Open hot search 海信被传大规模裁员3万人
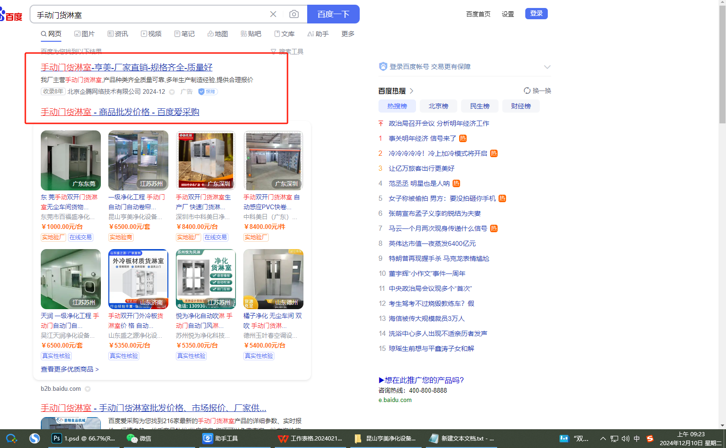The width and height of the screenshot is (726, 448). [x=427, y=319]
